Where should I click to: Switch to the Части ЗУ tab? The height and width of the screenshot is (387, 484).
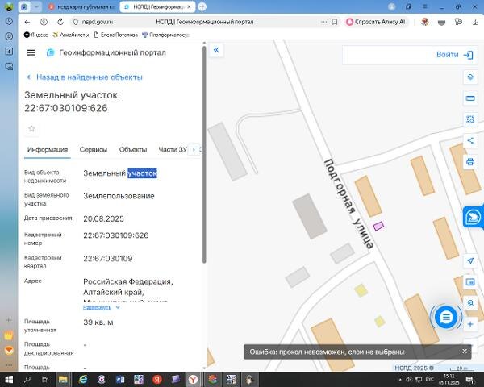pyautogui.click(x=173, y=150)
